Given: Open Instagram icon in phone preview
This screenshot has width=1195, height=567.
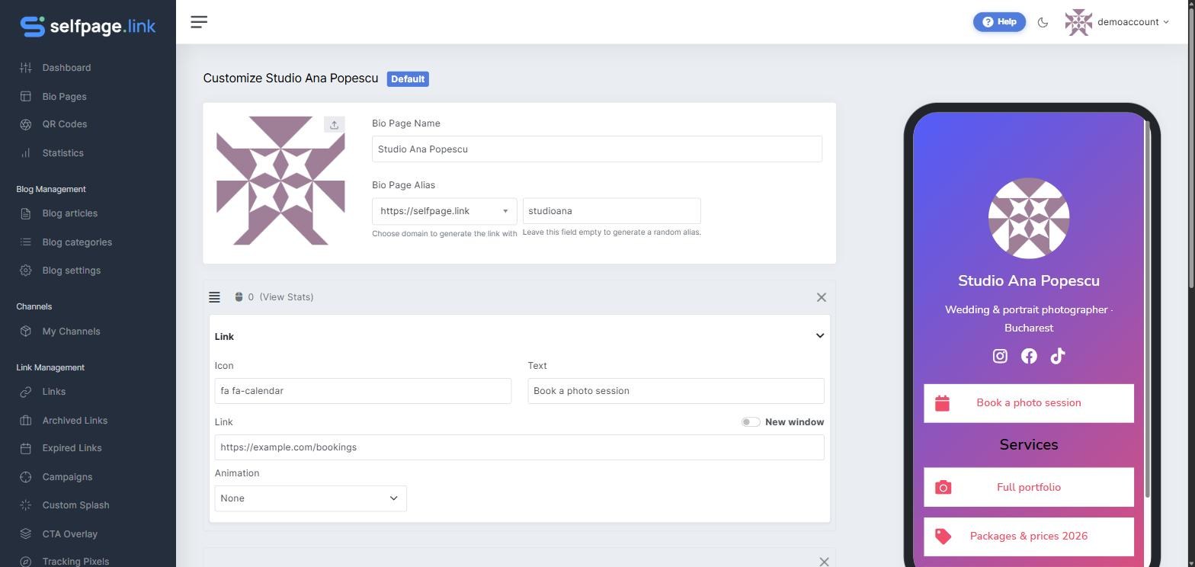Looking at the screenshot, I should [x=1000, y=356].
